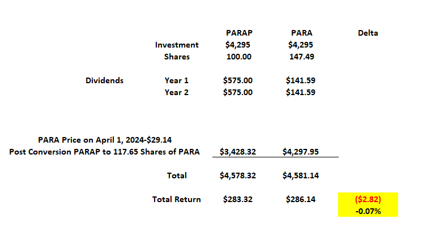
Task: Select the Dividends label
Action: 104,80
